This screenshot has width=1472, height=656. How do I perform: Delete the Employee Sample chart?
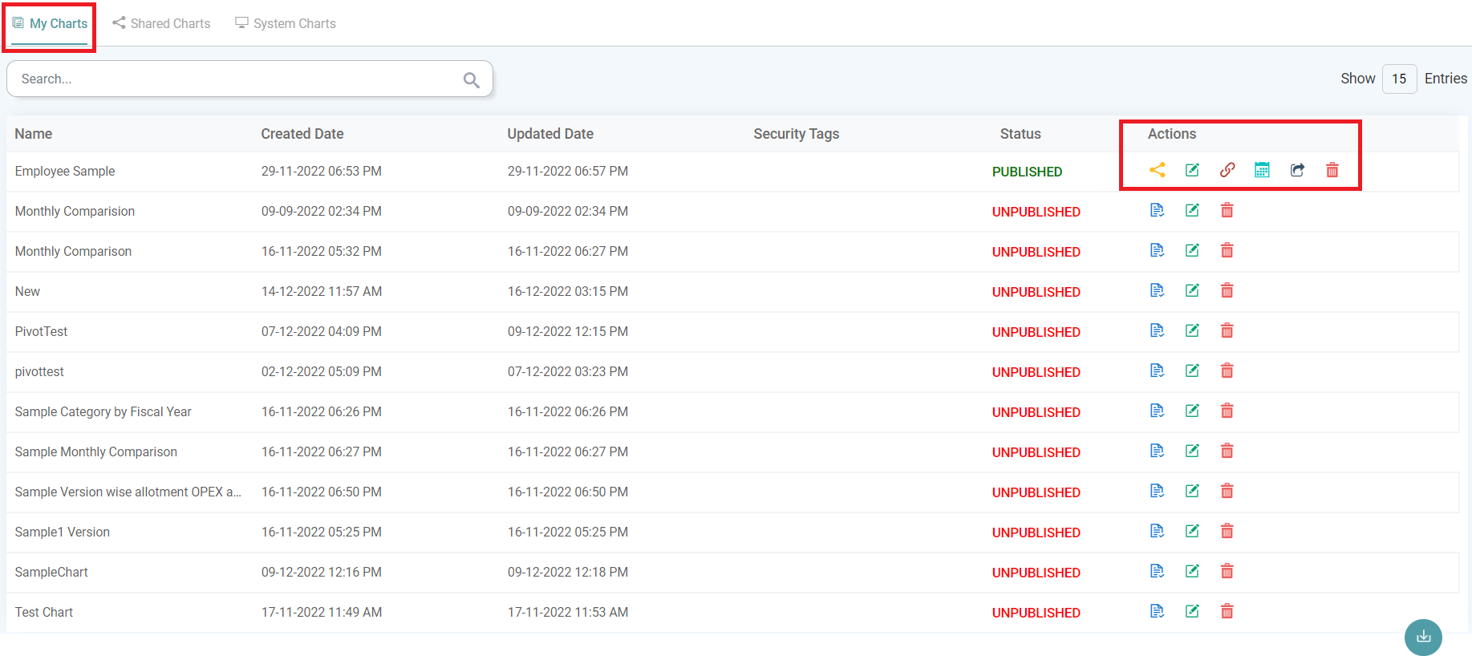[1332, 170]
